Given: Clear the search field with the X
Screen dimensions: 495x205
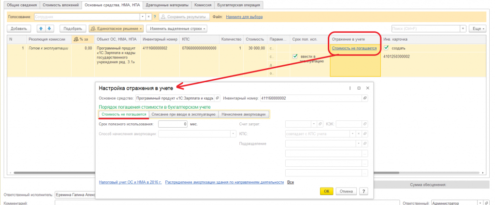Looking at the screenshot, I should 463,29.
